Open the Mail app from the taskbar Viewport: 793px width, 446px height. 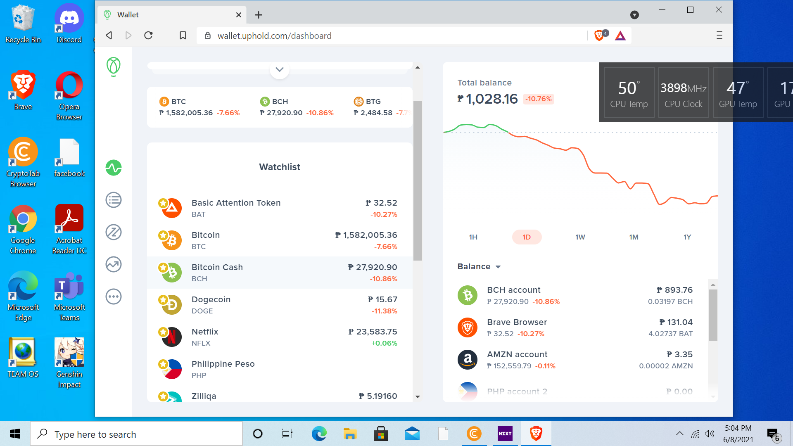(412, 434)
